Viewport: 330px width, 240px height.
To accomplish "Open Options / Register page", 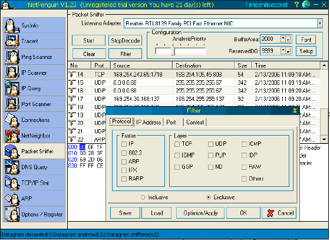I will [34, 214].
